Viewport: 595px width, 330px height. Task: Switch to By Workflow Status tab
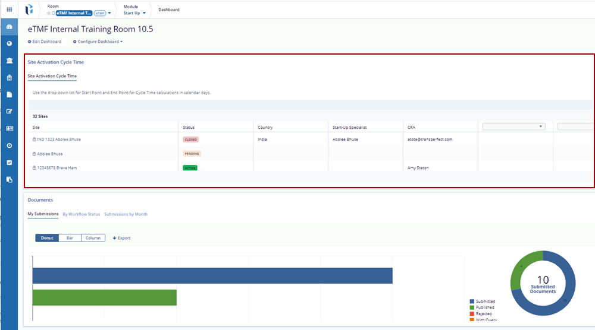[81, 214]
